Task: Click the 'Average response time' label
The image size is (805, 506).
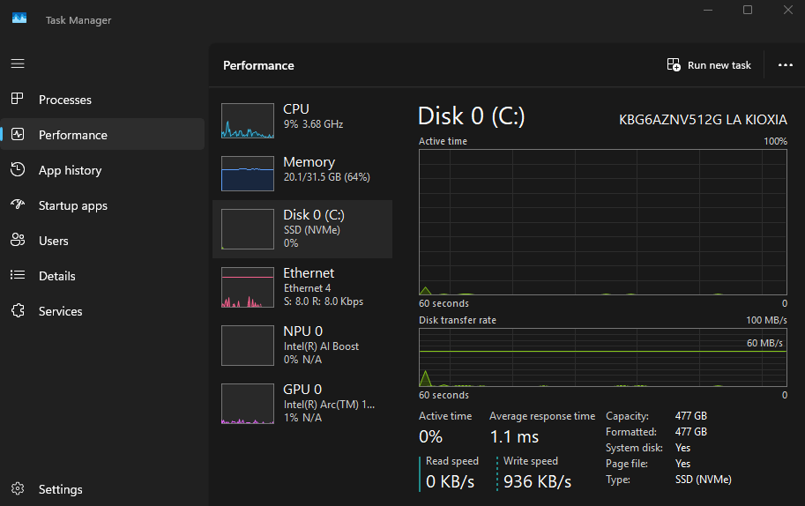Action: coord(542,416)
